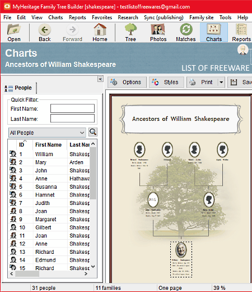Save the chart with Save button
The height and width of the screenshot is (292, 252).
pyautogui.click(x=240, y=82)
